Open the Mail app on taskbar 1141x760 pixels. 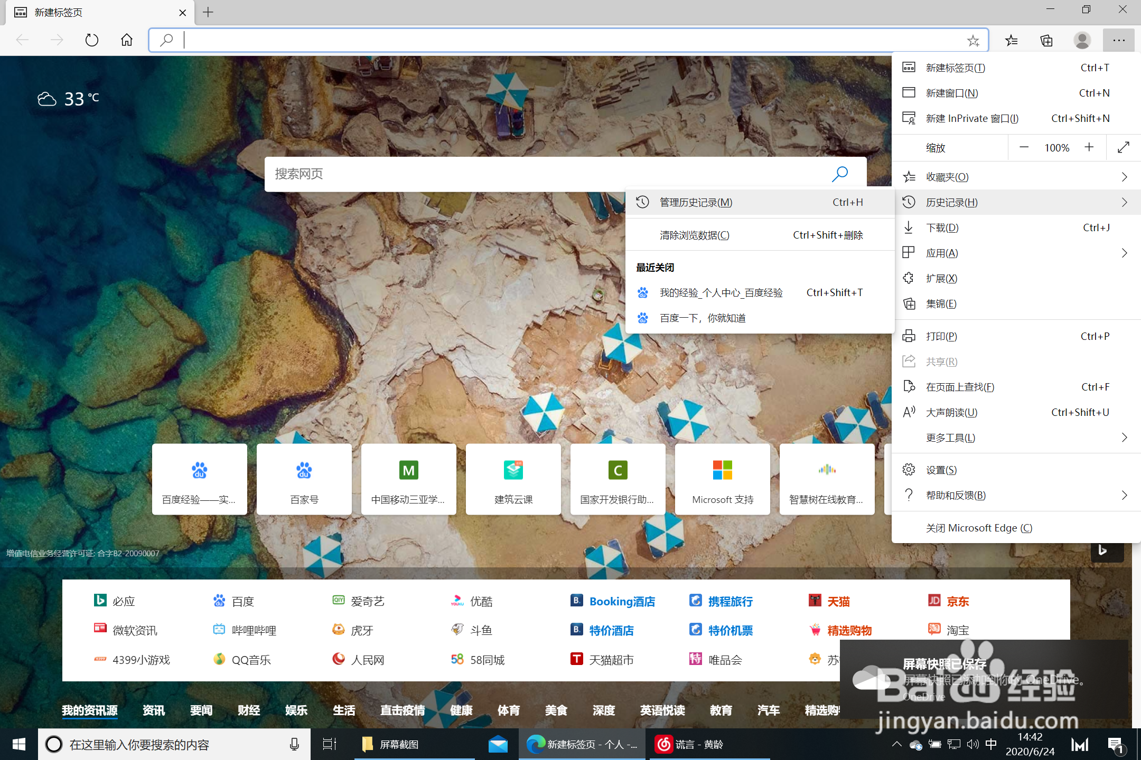click(498, 744)
